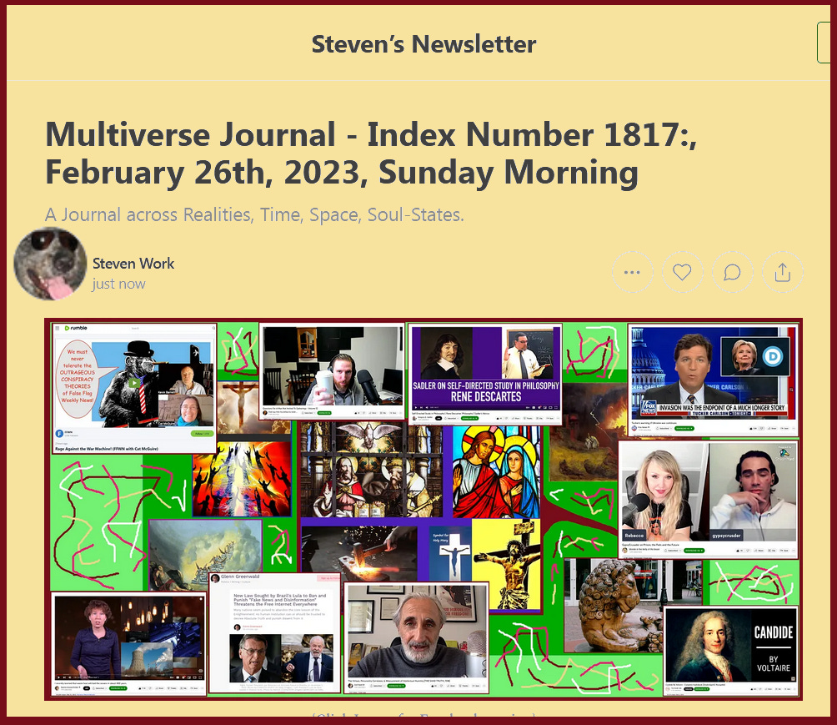
Task: Click subtitle 'A Journal across Realities'
Action: click(x=254, y=214)
